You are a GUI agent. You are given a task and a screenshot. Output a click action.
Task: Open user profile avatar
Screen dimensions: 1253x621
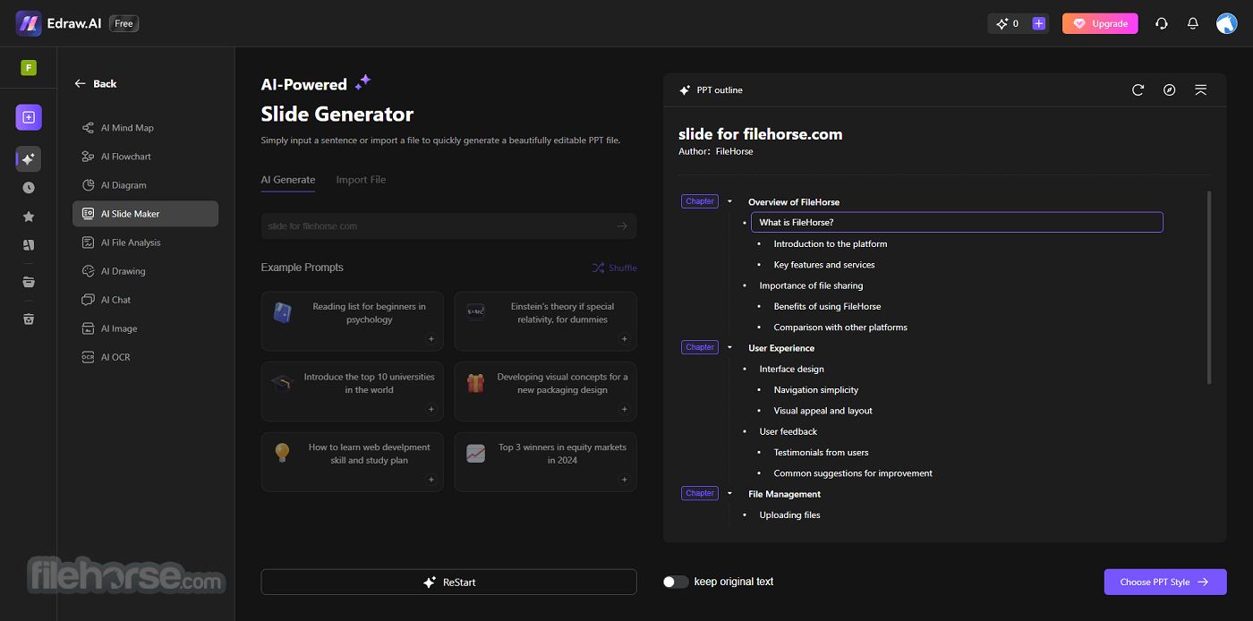[x=1226, y=23]
